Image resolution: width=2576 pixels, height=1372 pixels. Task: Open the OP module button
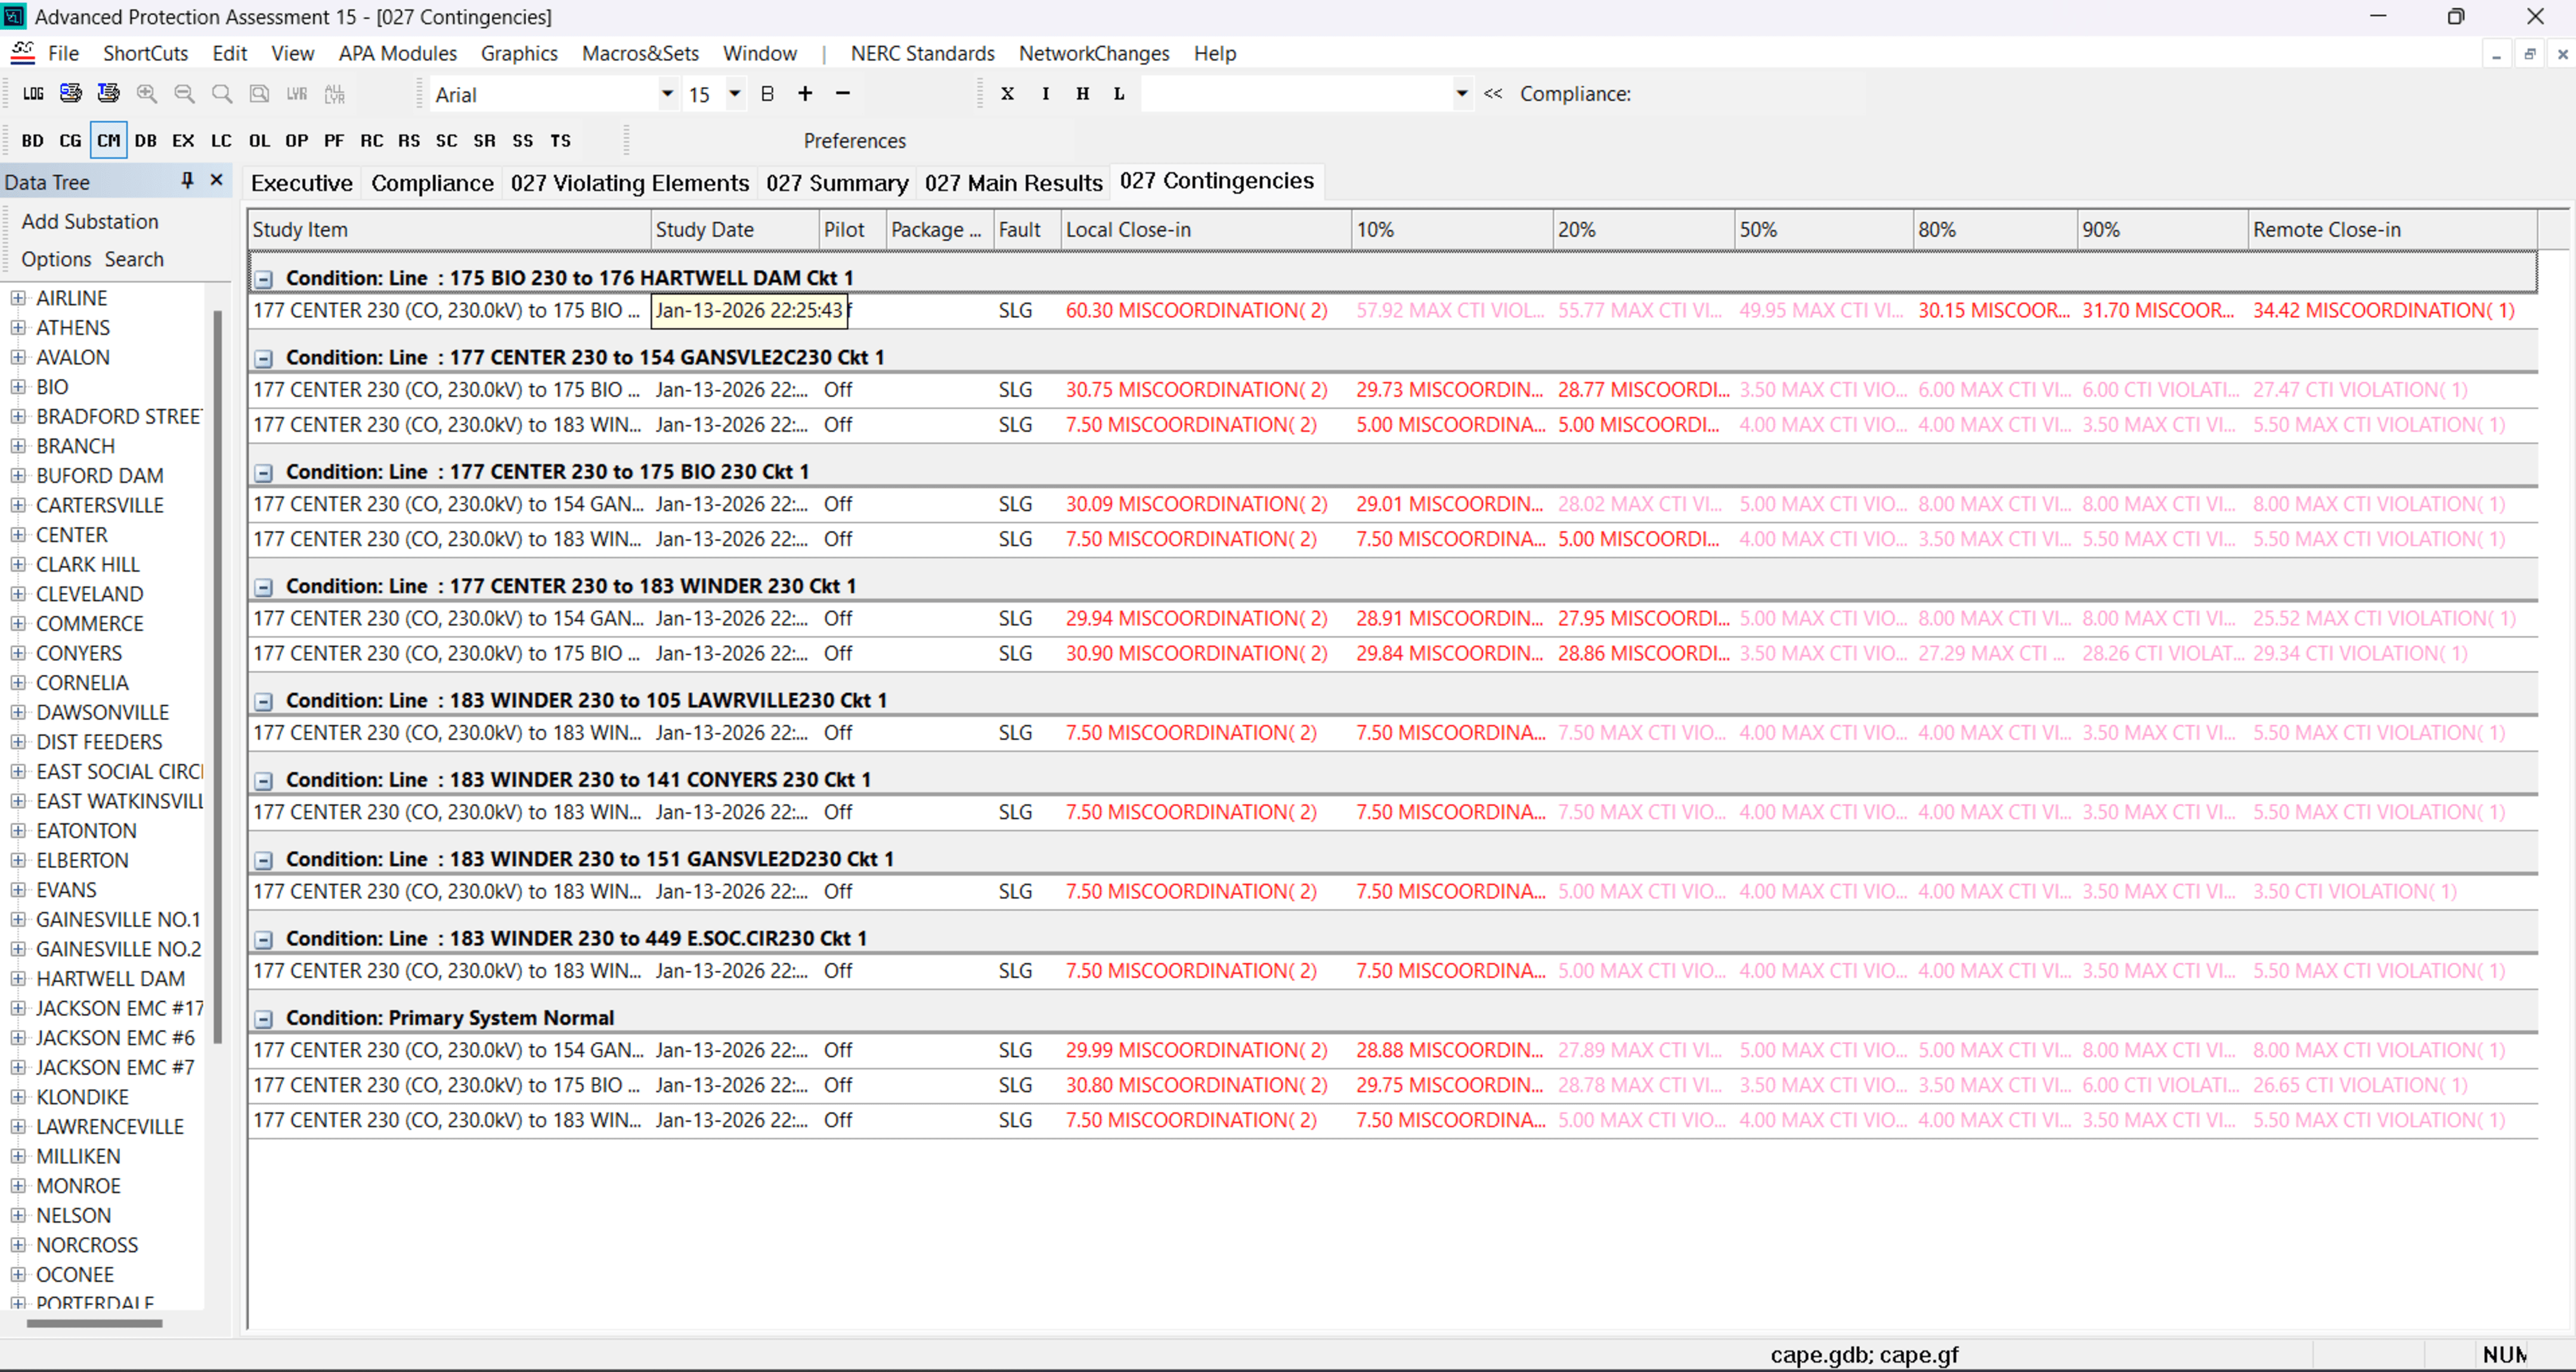point(297,141)
